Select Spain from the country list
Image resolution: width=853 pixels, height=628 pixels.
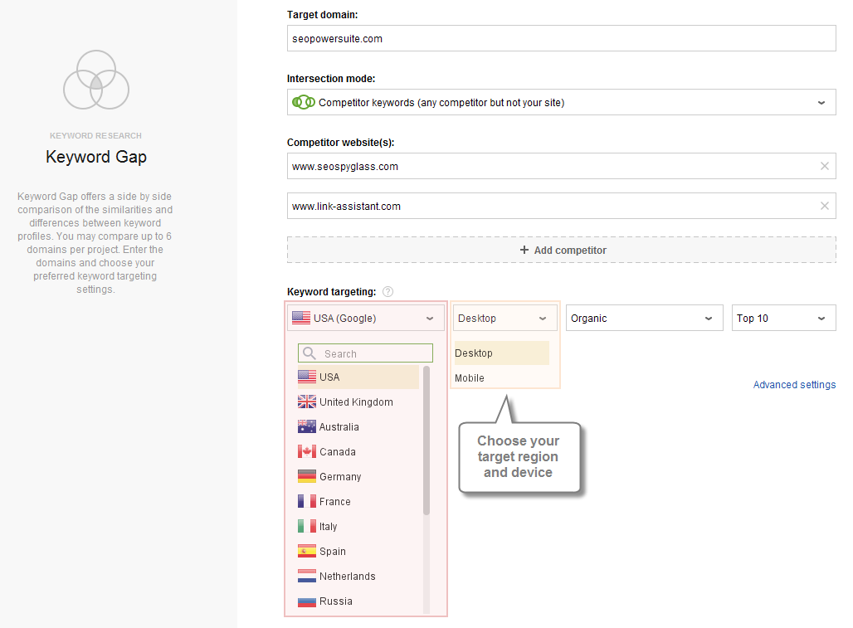[358, 552]
